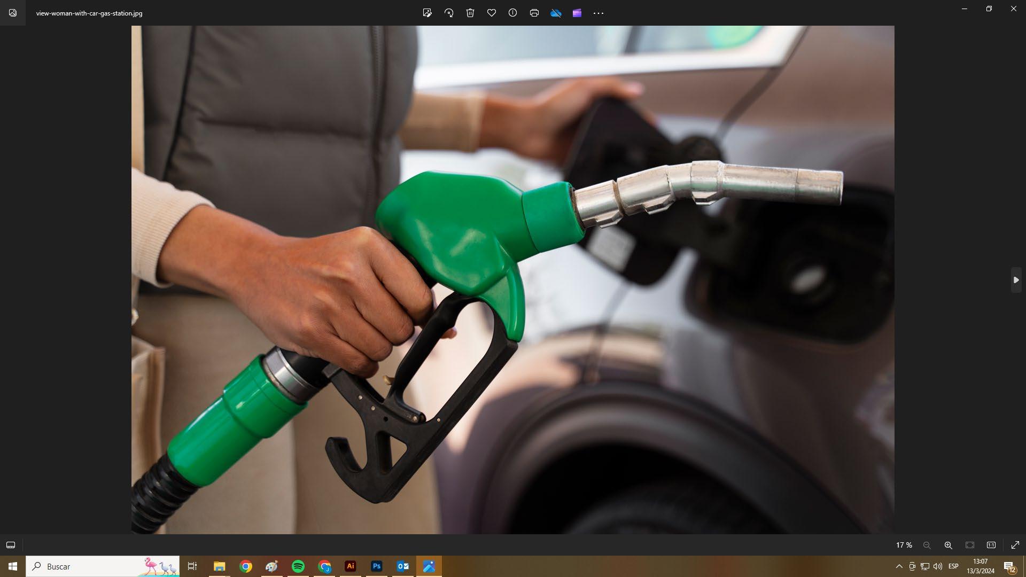Click the zoom in magnifier
Viewport: 1026px width, 577px height.
(949, 545)
